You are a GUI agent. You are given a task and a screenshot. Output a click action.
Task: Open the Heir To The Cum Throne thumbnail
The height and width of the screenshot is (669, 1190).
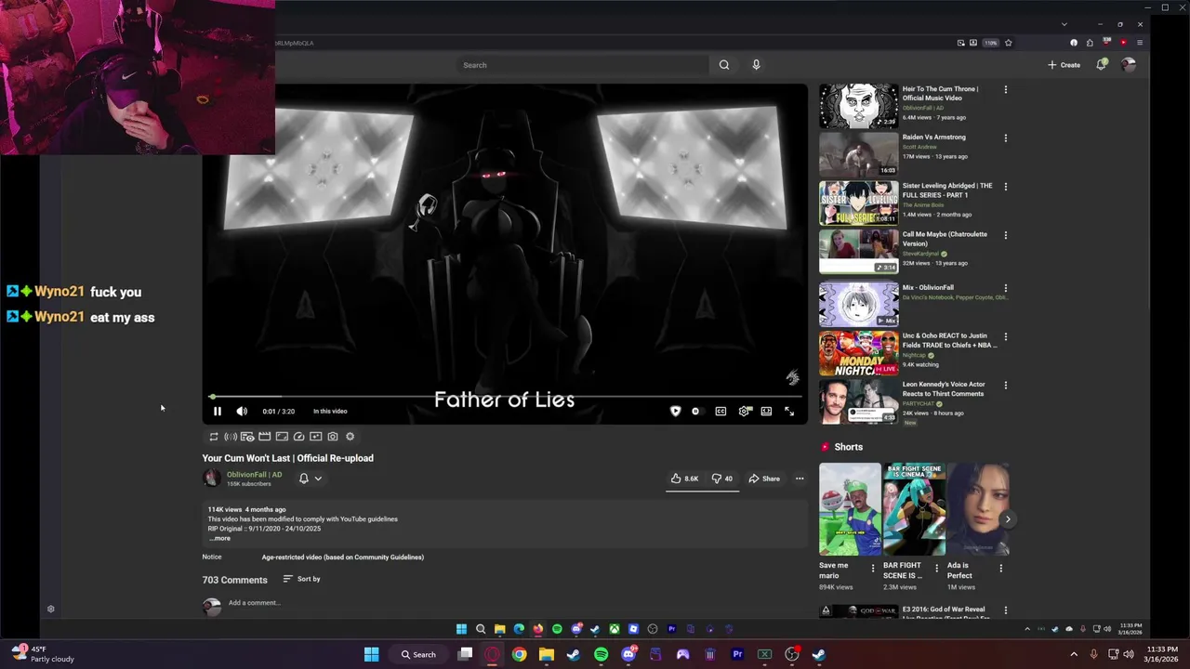(x=858, y=106)
